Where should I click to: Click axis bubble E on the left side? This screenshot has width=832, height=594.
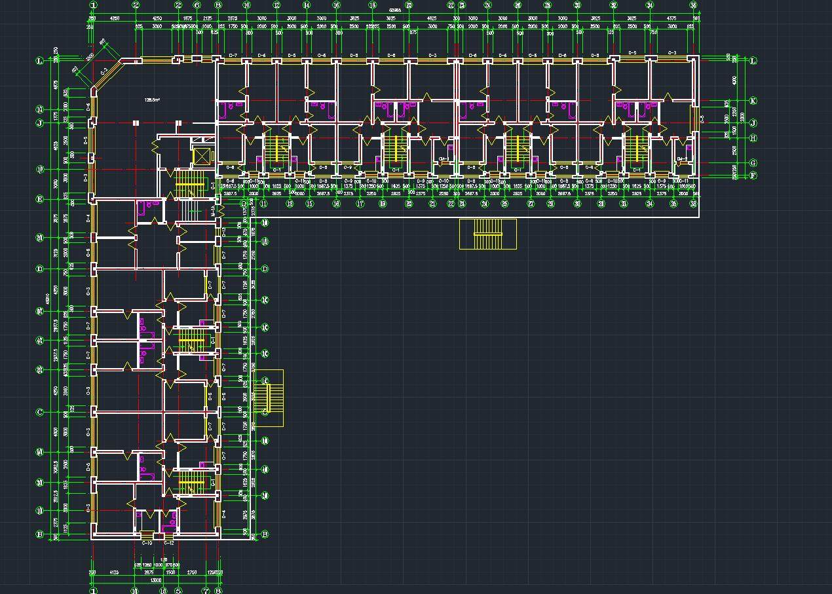pos(40,200)
